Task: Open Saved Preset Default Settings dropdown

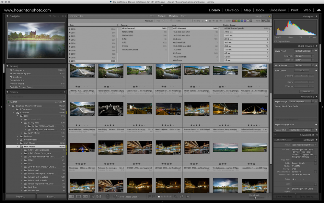Action: 304,51
